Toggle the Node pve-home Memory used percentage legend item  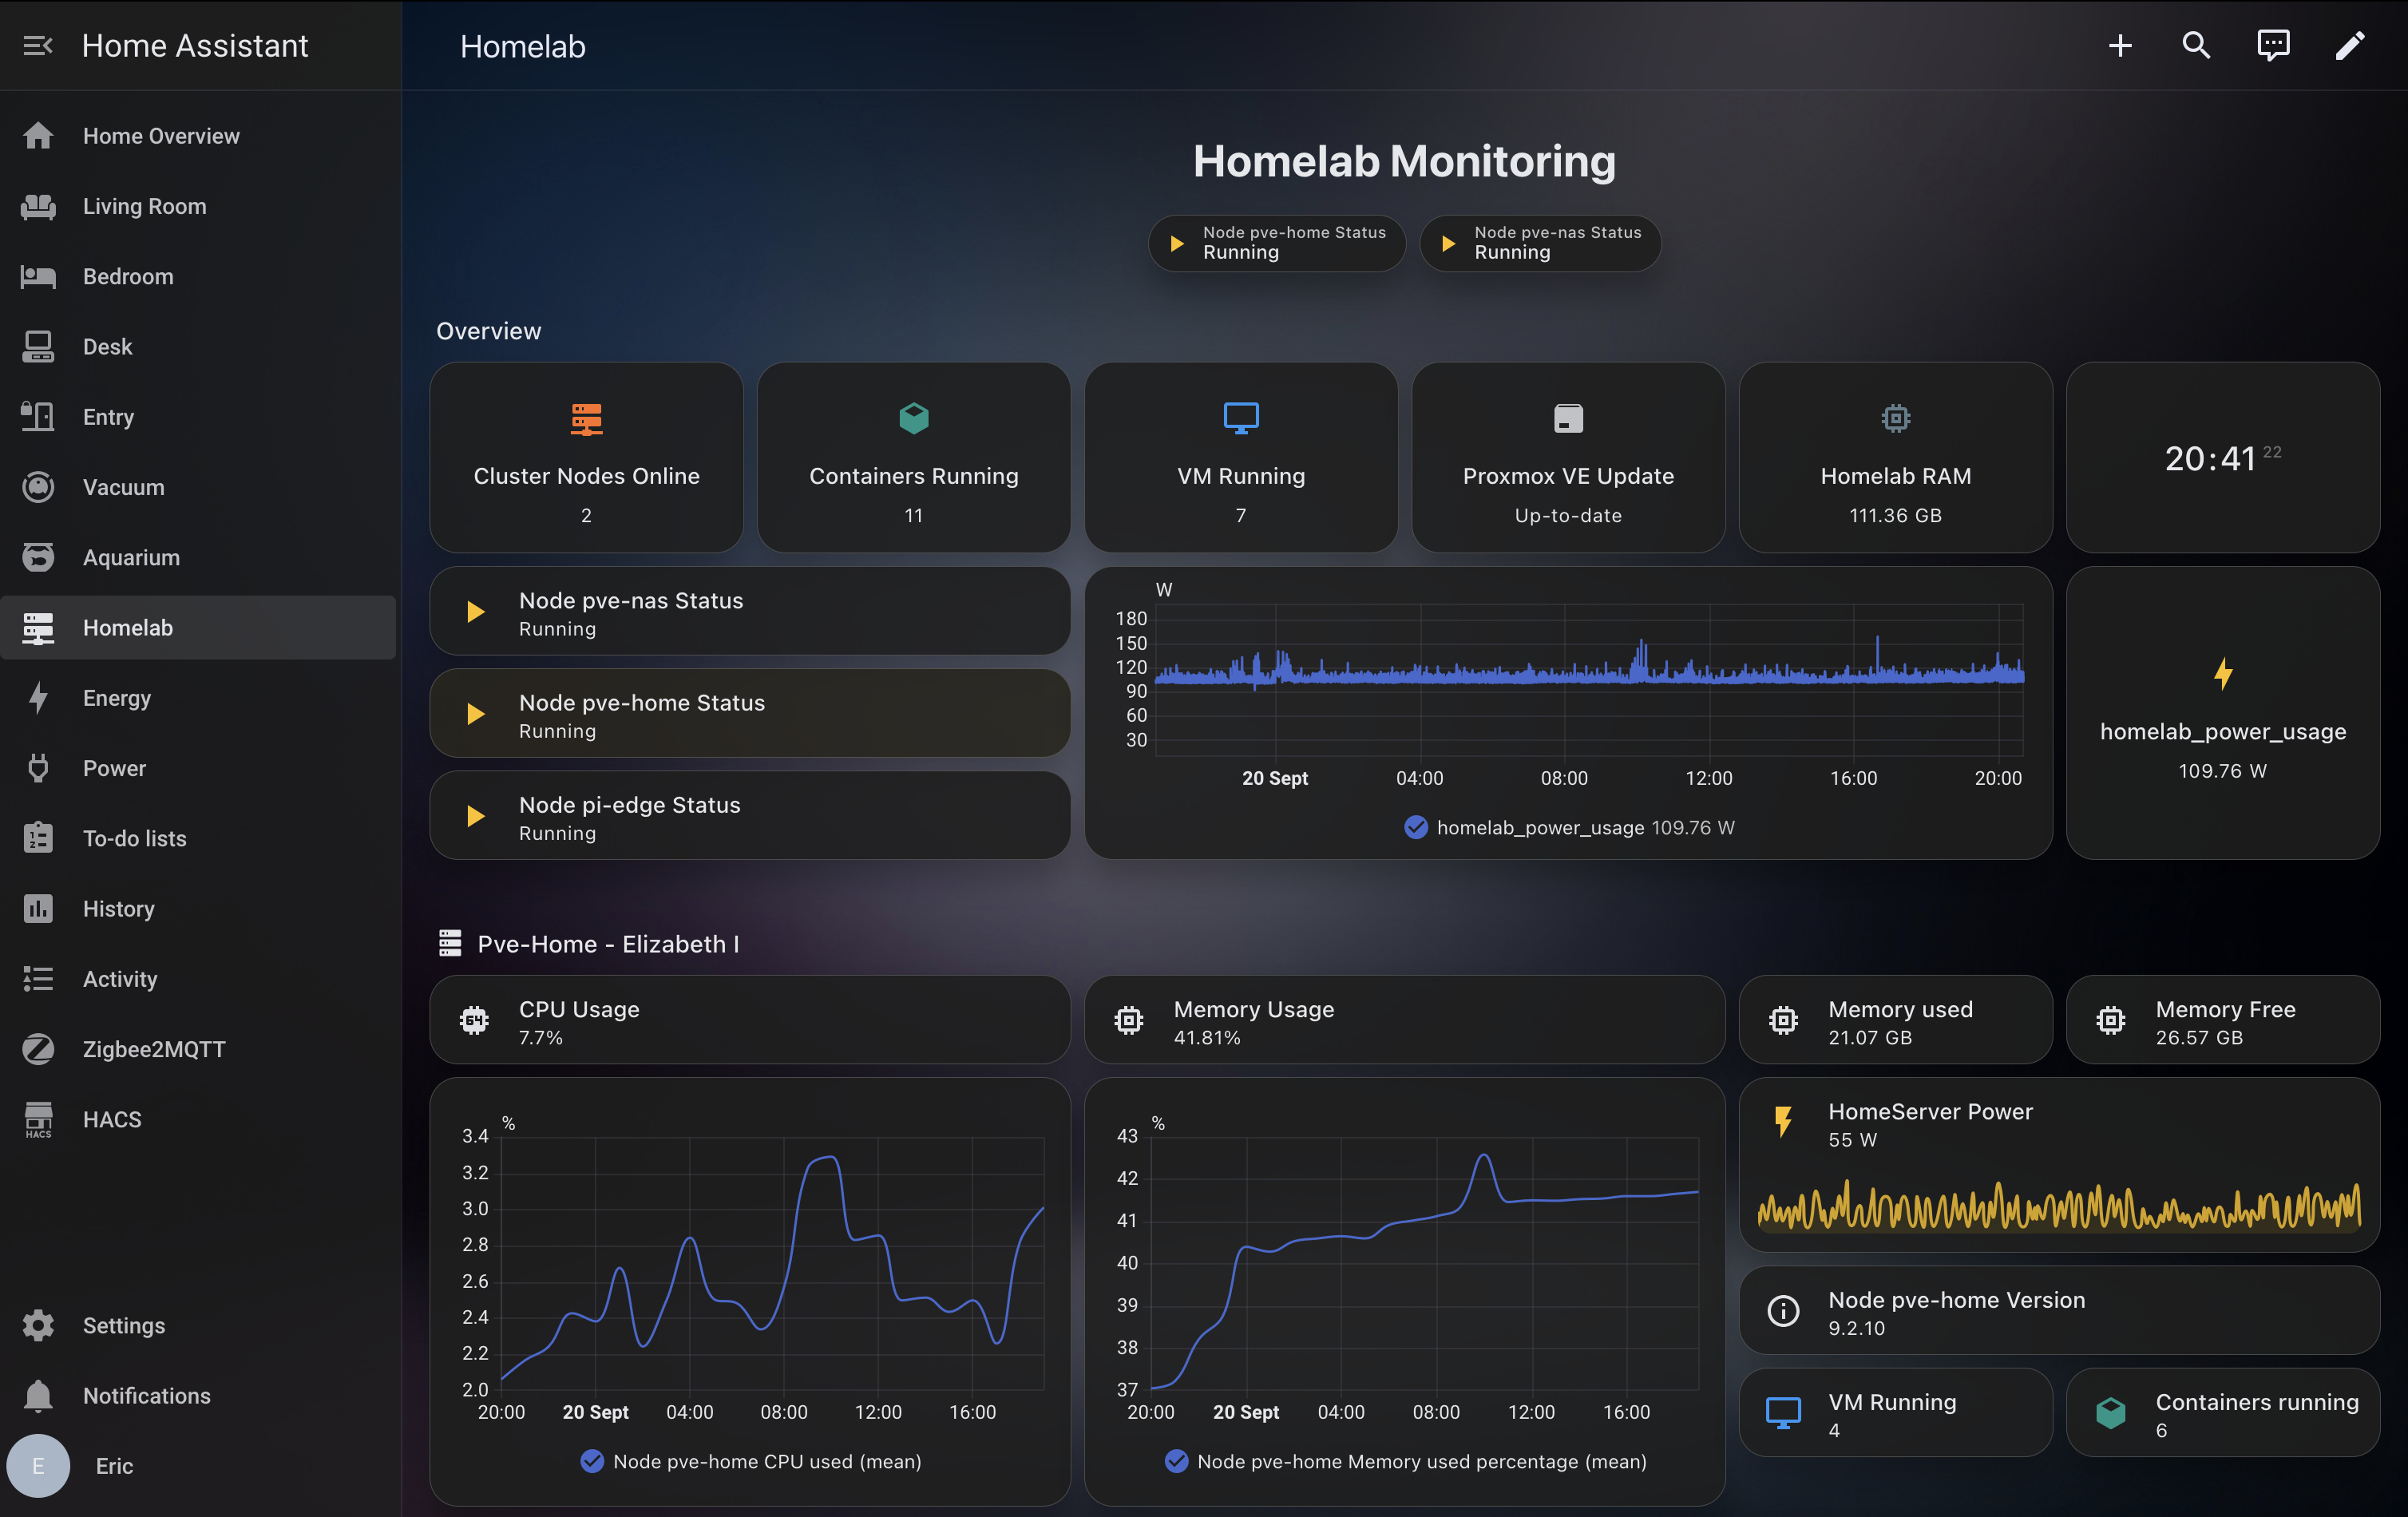pos(1405,1461)
